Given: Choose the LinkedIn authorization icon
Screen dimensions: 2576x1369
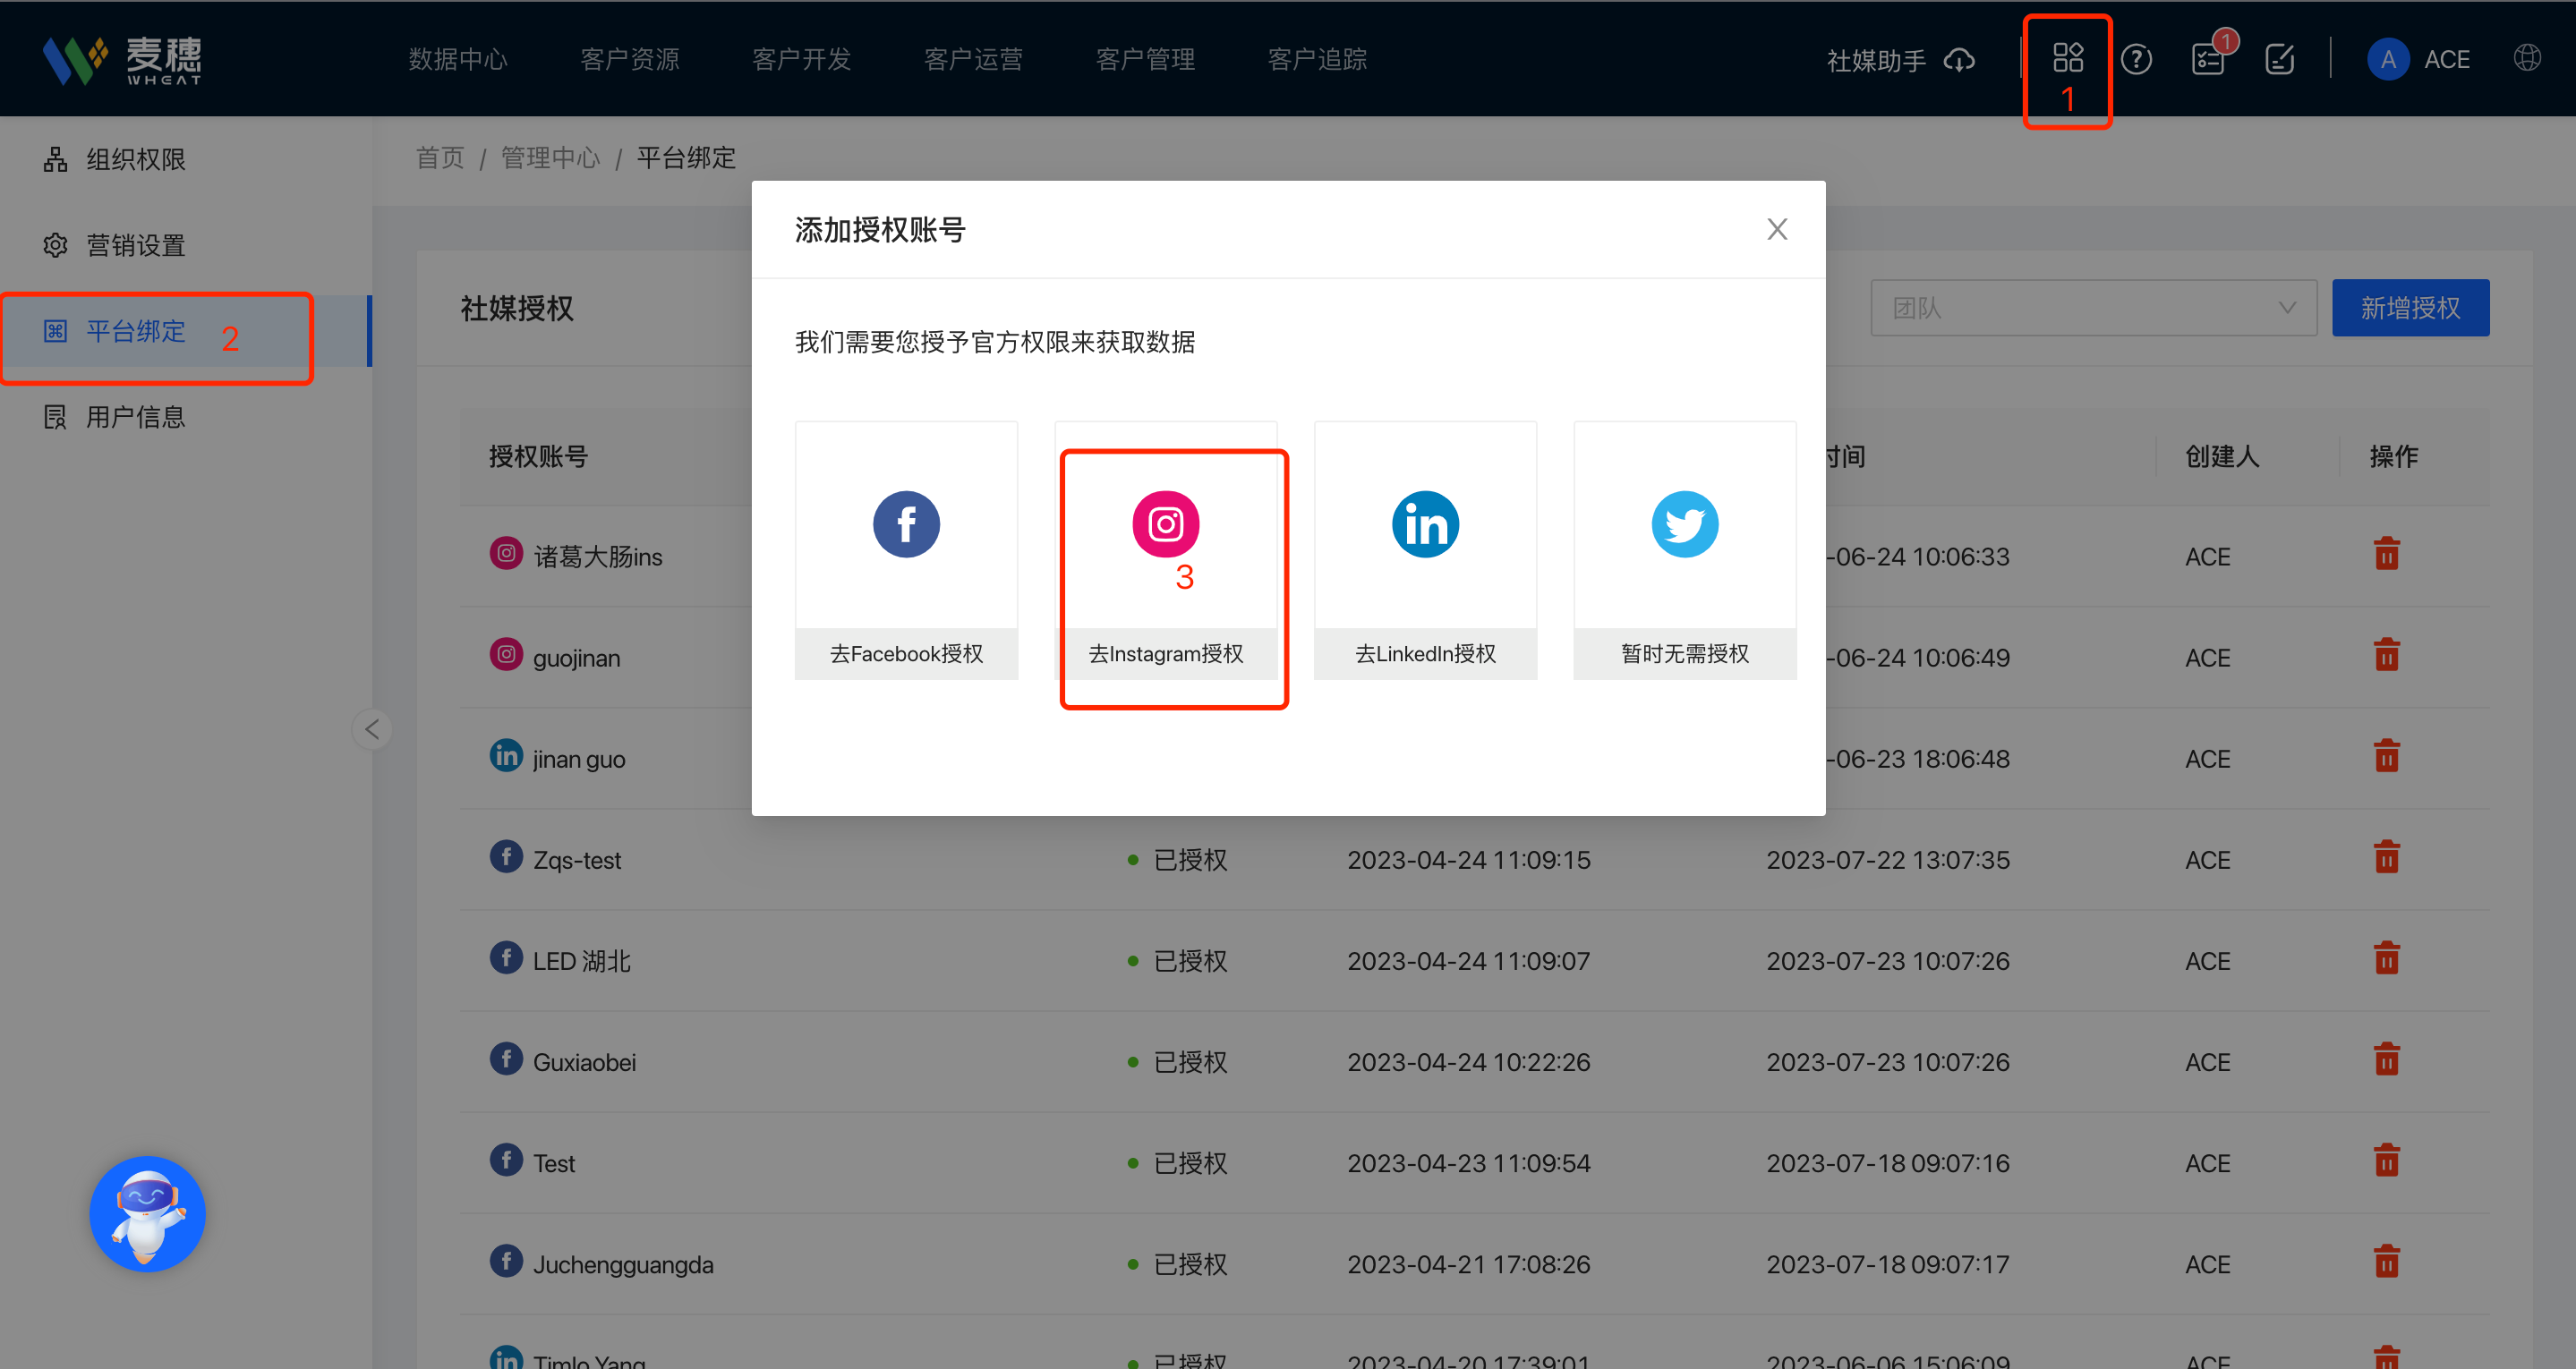Looking at the screenshot, I should pyautogui.click(x=1425, y=524).
